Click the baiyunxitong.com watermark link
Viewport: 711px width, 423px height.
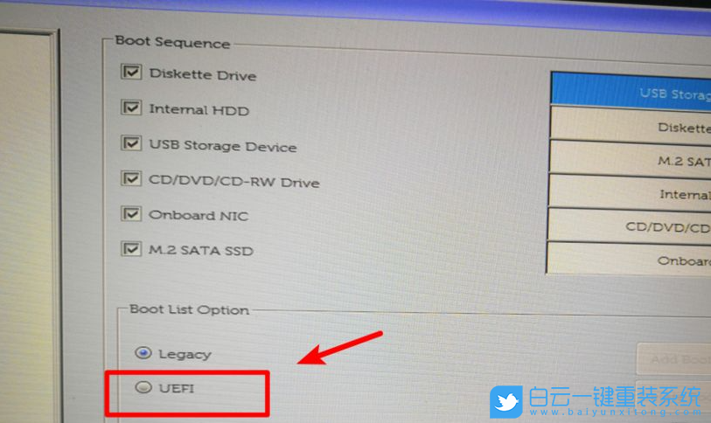point(616,413)
